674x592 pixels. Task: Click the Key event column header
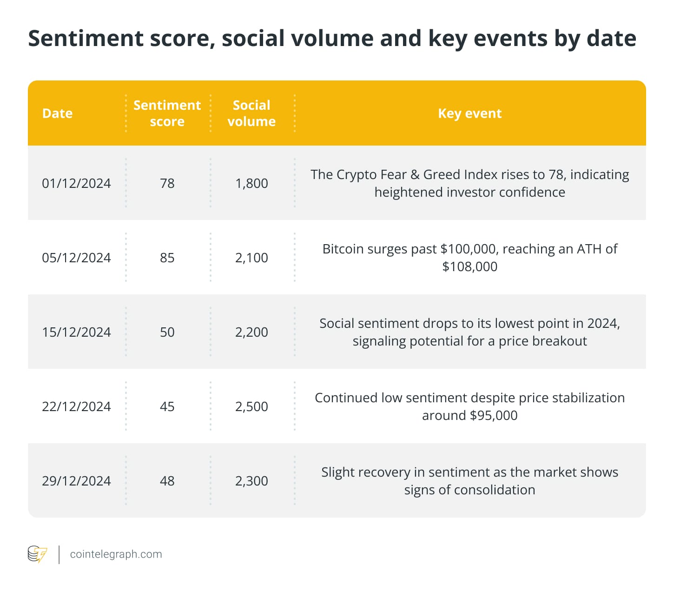[x=469, y=113]
